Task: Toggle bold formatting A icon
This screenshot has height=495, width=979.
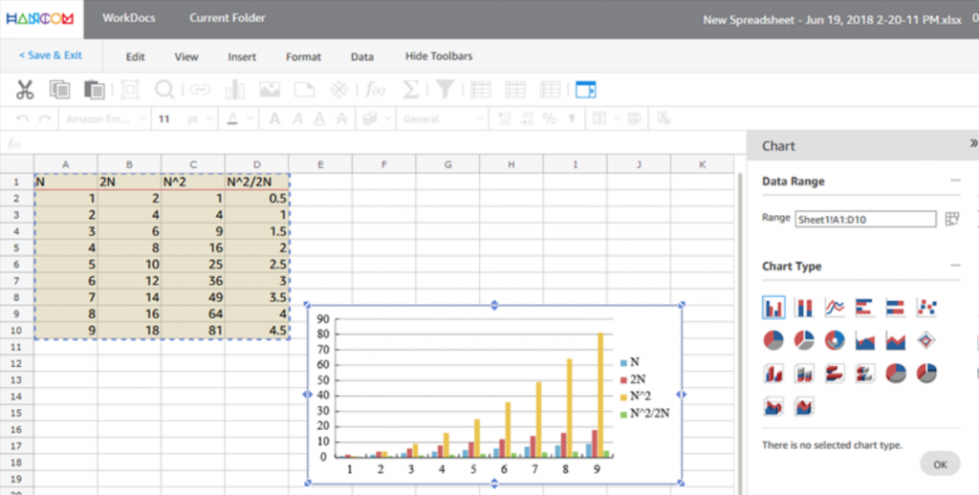Action: [274, 118]
